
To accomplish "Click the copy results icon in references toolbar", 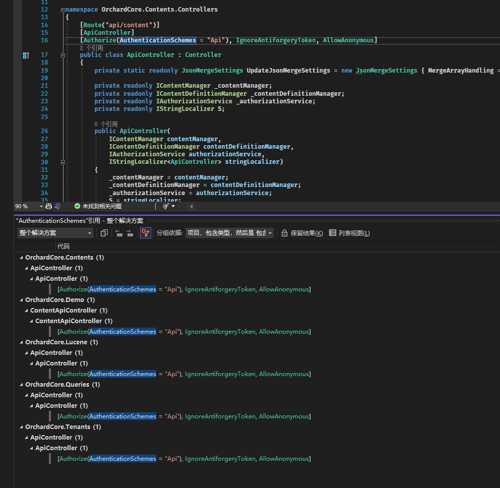I will [x=104, y=233].
